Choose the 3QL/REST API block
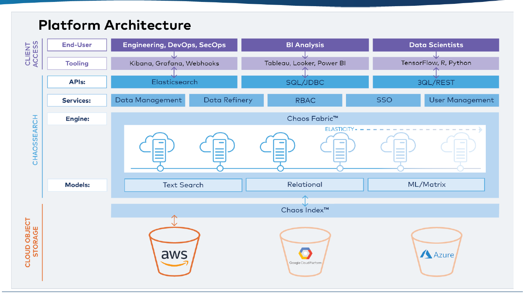Viewport: 524px width, 297px height. coord(436,82)
